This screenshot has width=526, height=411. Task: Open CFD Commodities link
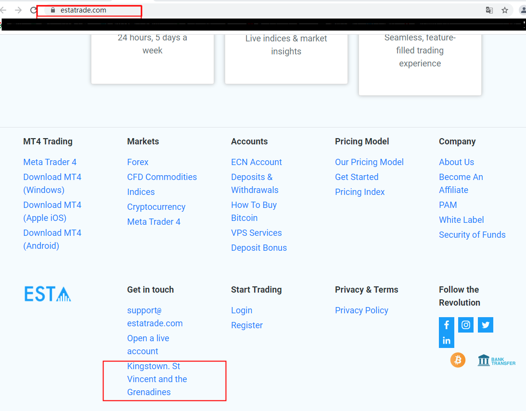(162, 177)
